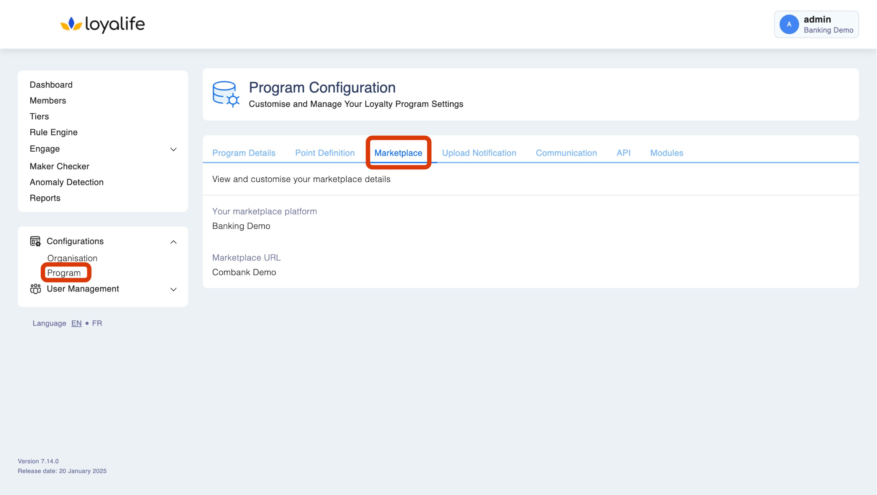Navigate to Anomaly Detection
Image resolution: width=877 pixels, height=495 pixels.
pyautogui.click(x=66, y=182)
